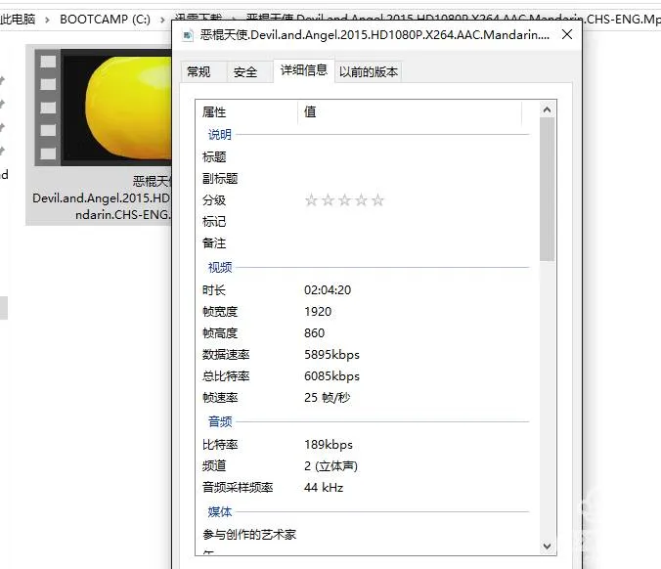Click the 帧高度 value 860

[315, 333]
